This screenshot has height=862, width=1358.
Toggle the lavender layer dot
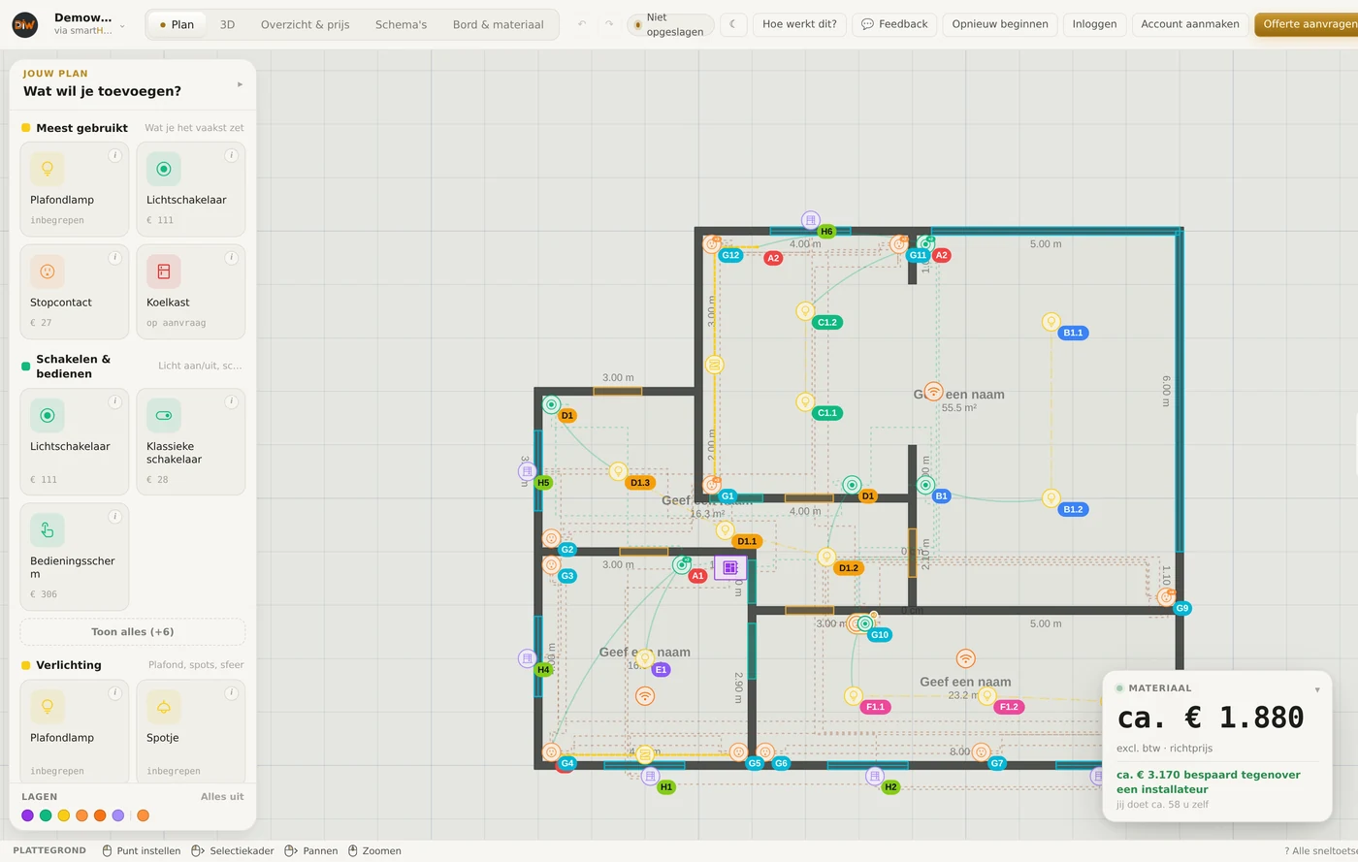pyautogui.click(x=118, y=815)
